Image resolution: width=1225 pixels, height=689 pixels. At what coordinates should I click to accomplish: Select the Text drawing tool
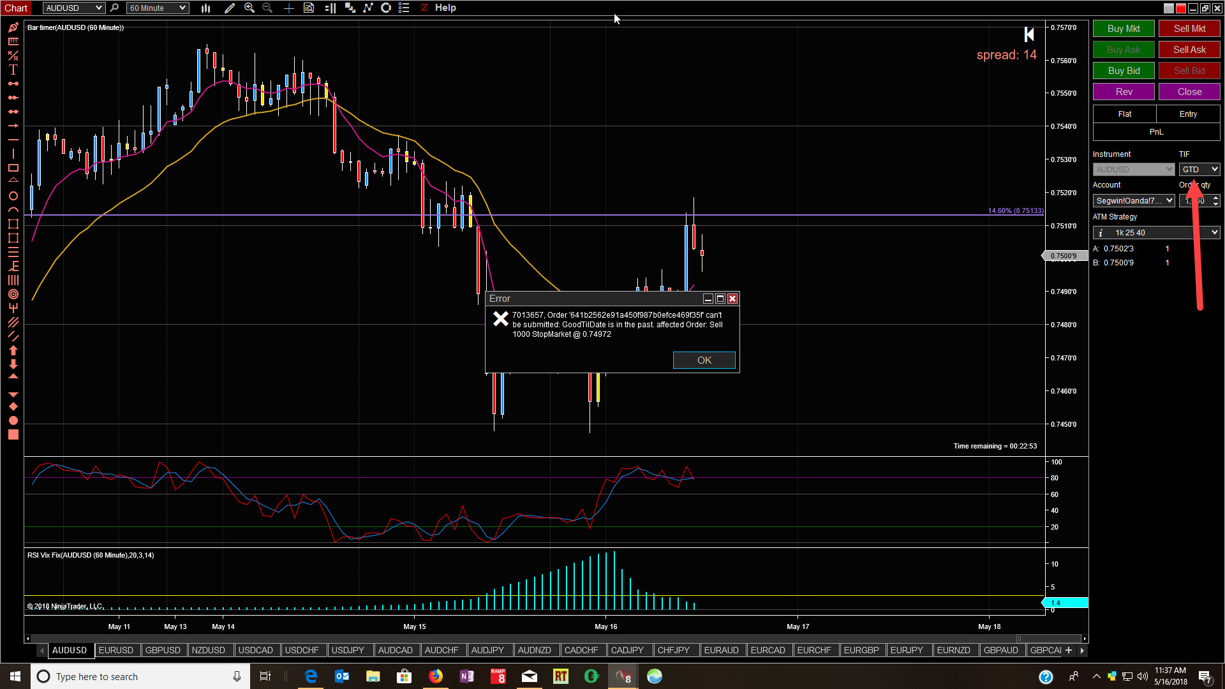tap(13, 70)
